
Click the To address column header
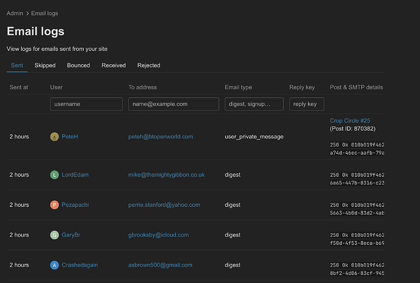coord(142,87)
